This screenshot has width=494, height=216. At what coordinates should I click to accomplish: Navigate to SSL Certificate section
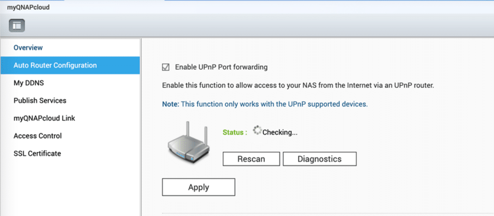[x=37, y=154]
